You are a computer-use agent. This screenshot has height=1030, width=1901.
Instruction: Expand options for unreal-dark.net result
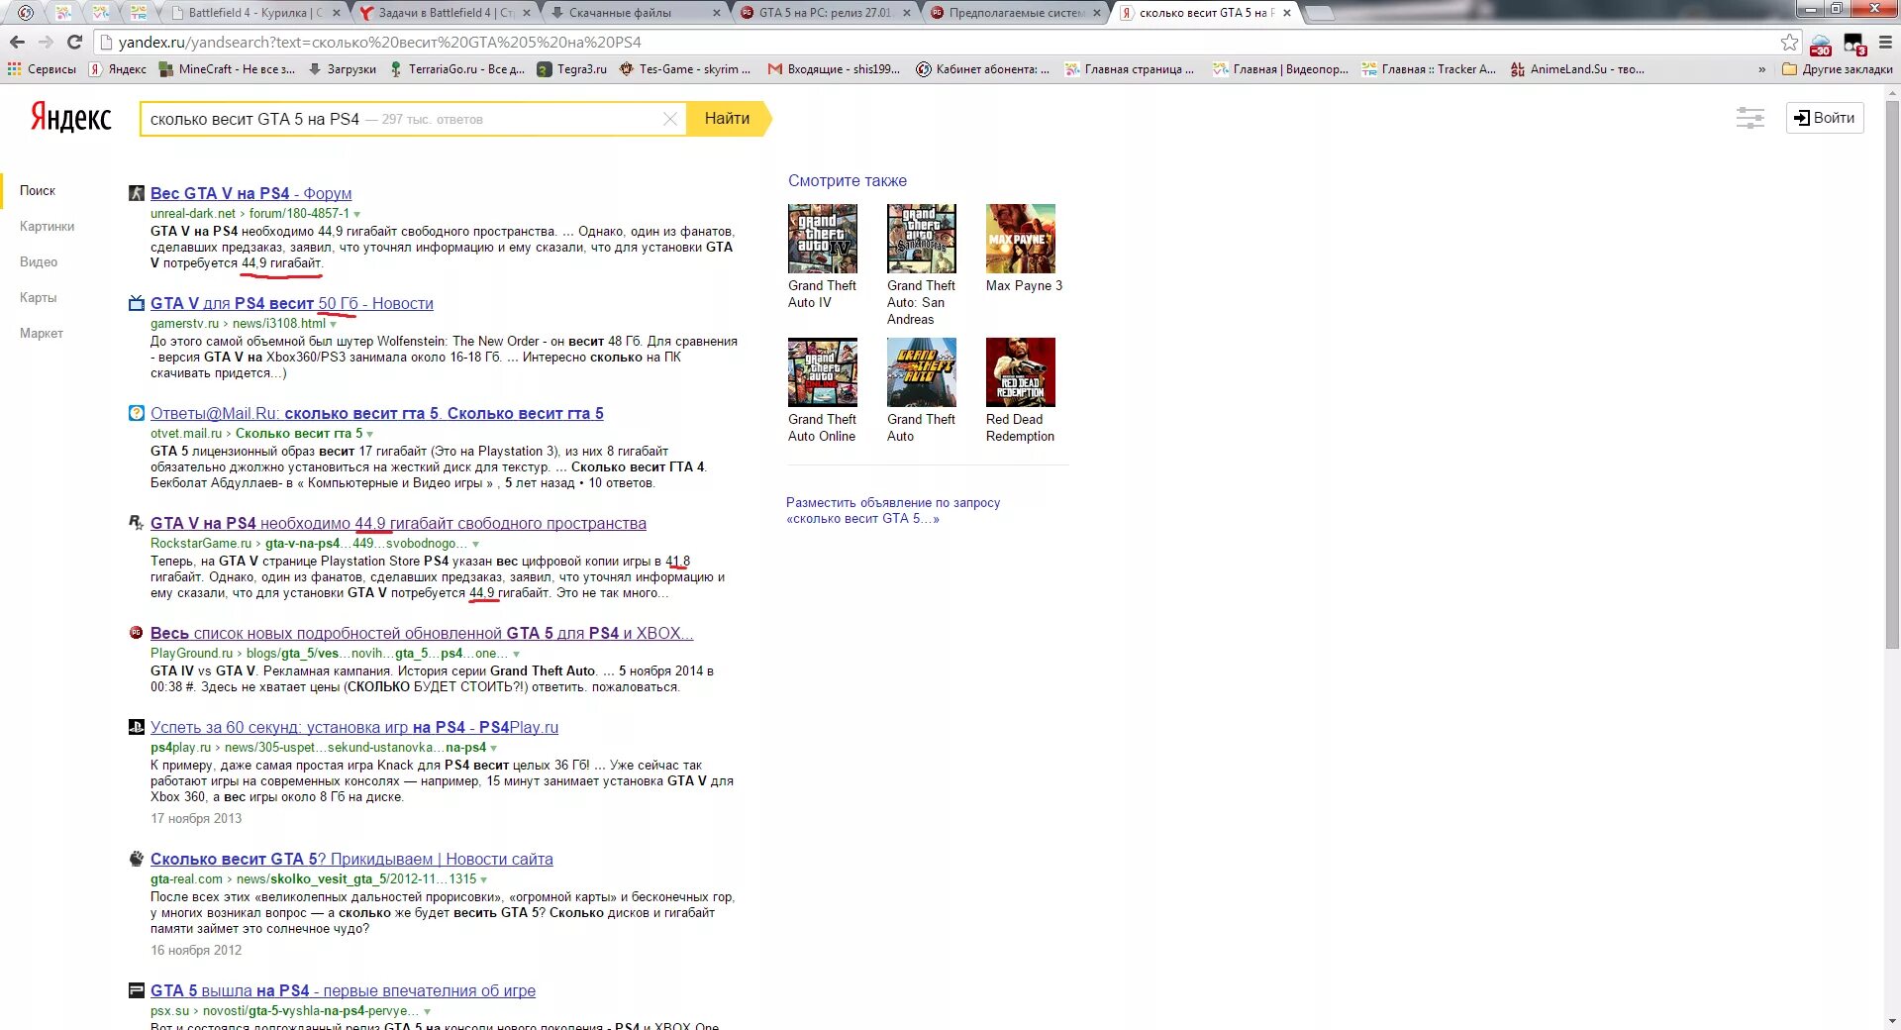(357, 214)
